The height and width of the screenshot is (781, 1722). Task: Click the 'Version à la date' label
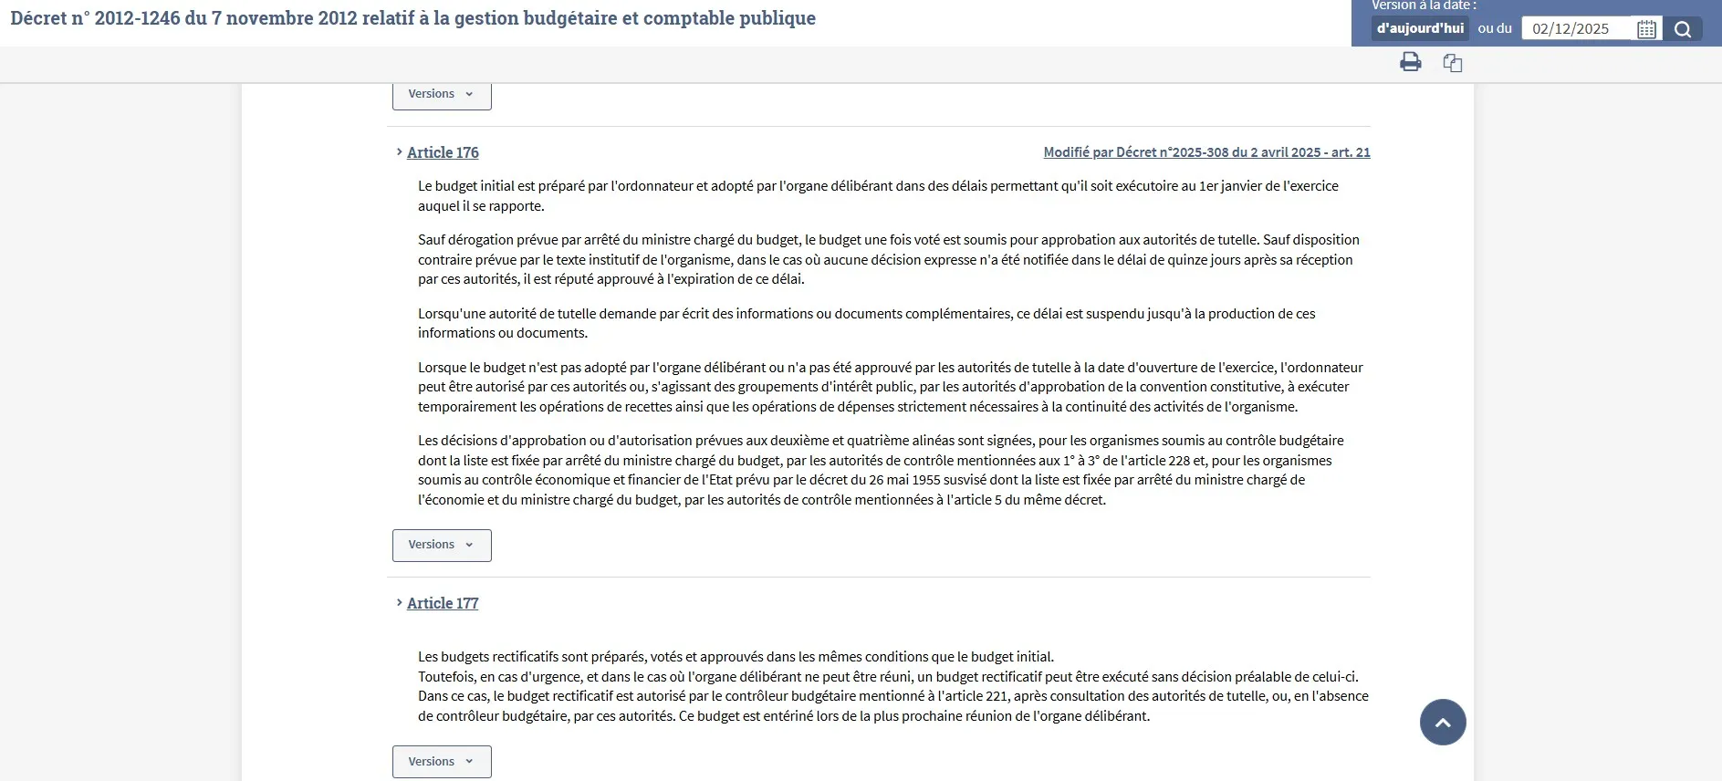pos(1424,5)
